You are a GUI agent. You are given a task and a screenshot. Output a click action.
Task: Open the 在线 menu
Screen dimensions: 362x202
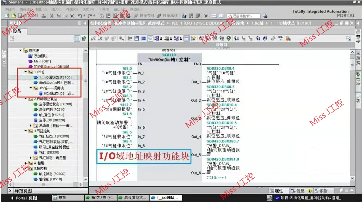(72, 9)
